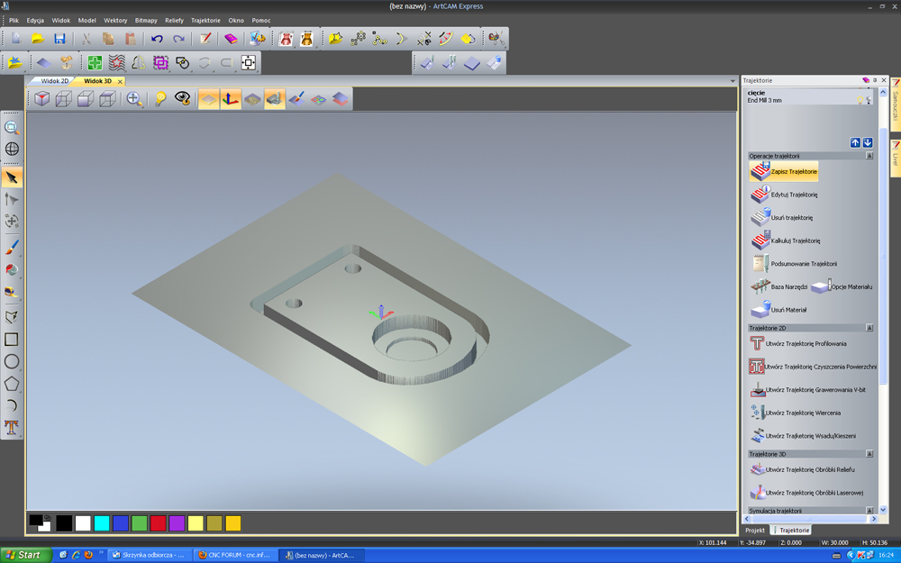Open the Wektory menu

(x=115, y=20)
